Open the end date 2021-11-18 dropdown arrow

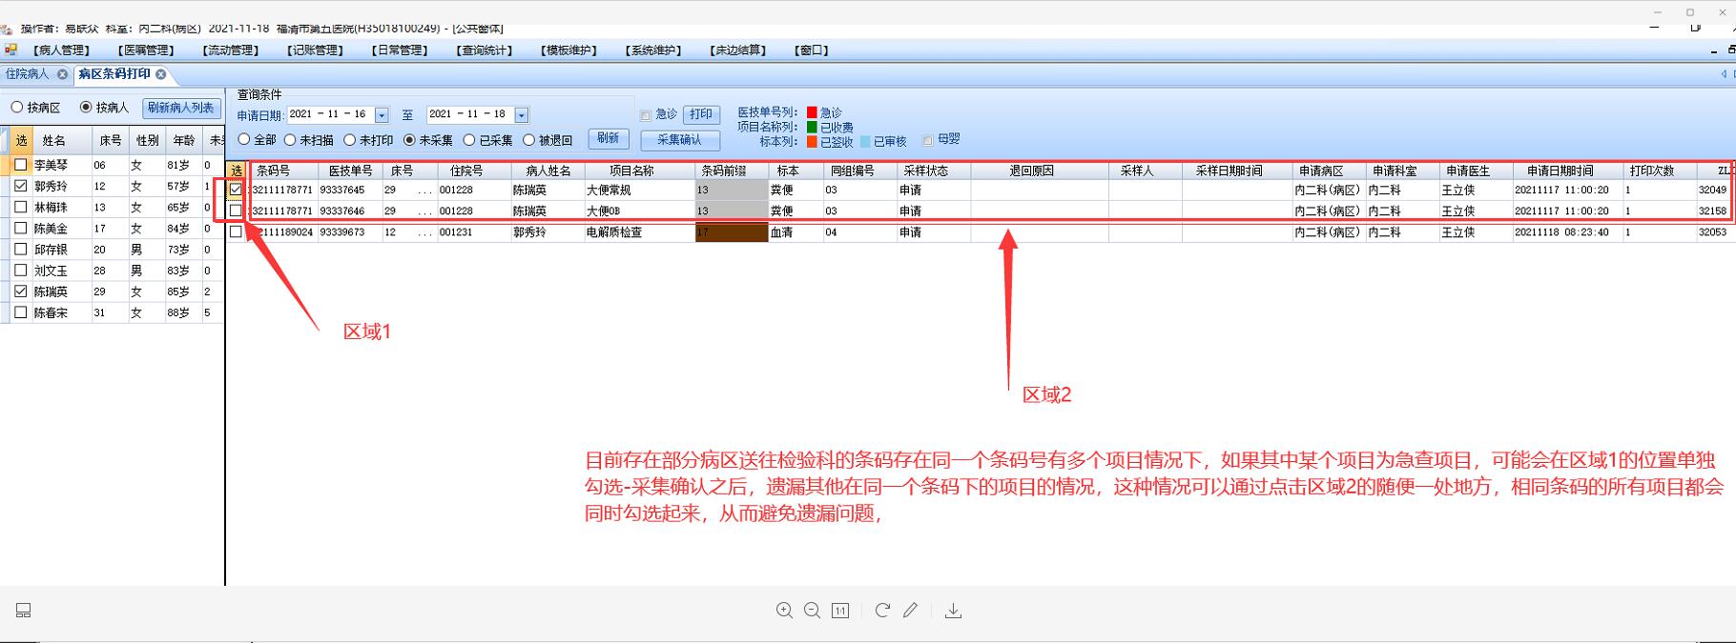[x=521, y=115]
